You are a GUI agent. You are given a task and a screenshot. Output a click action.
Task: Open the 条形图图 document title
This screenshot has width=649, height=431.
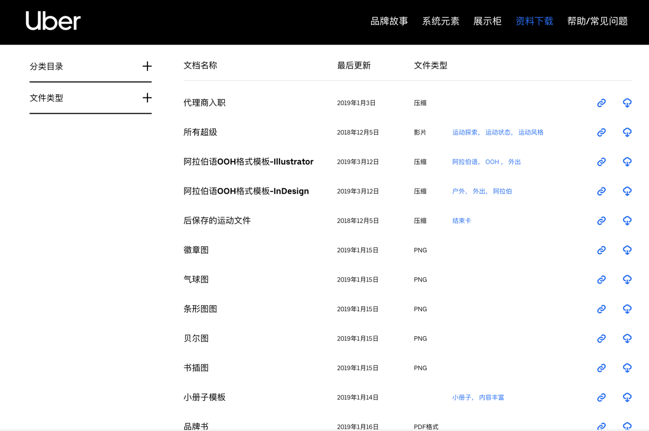200,309
